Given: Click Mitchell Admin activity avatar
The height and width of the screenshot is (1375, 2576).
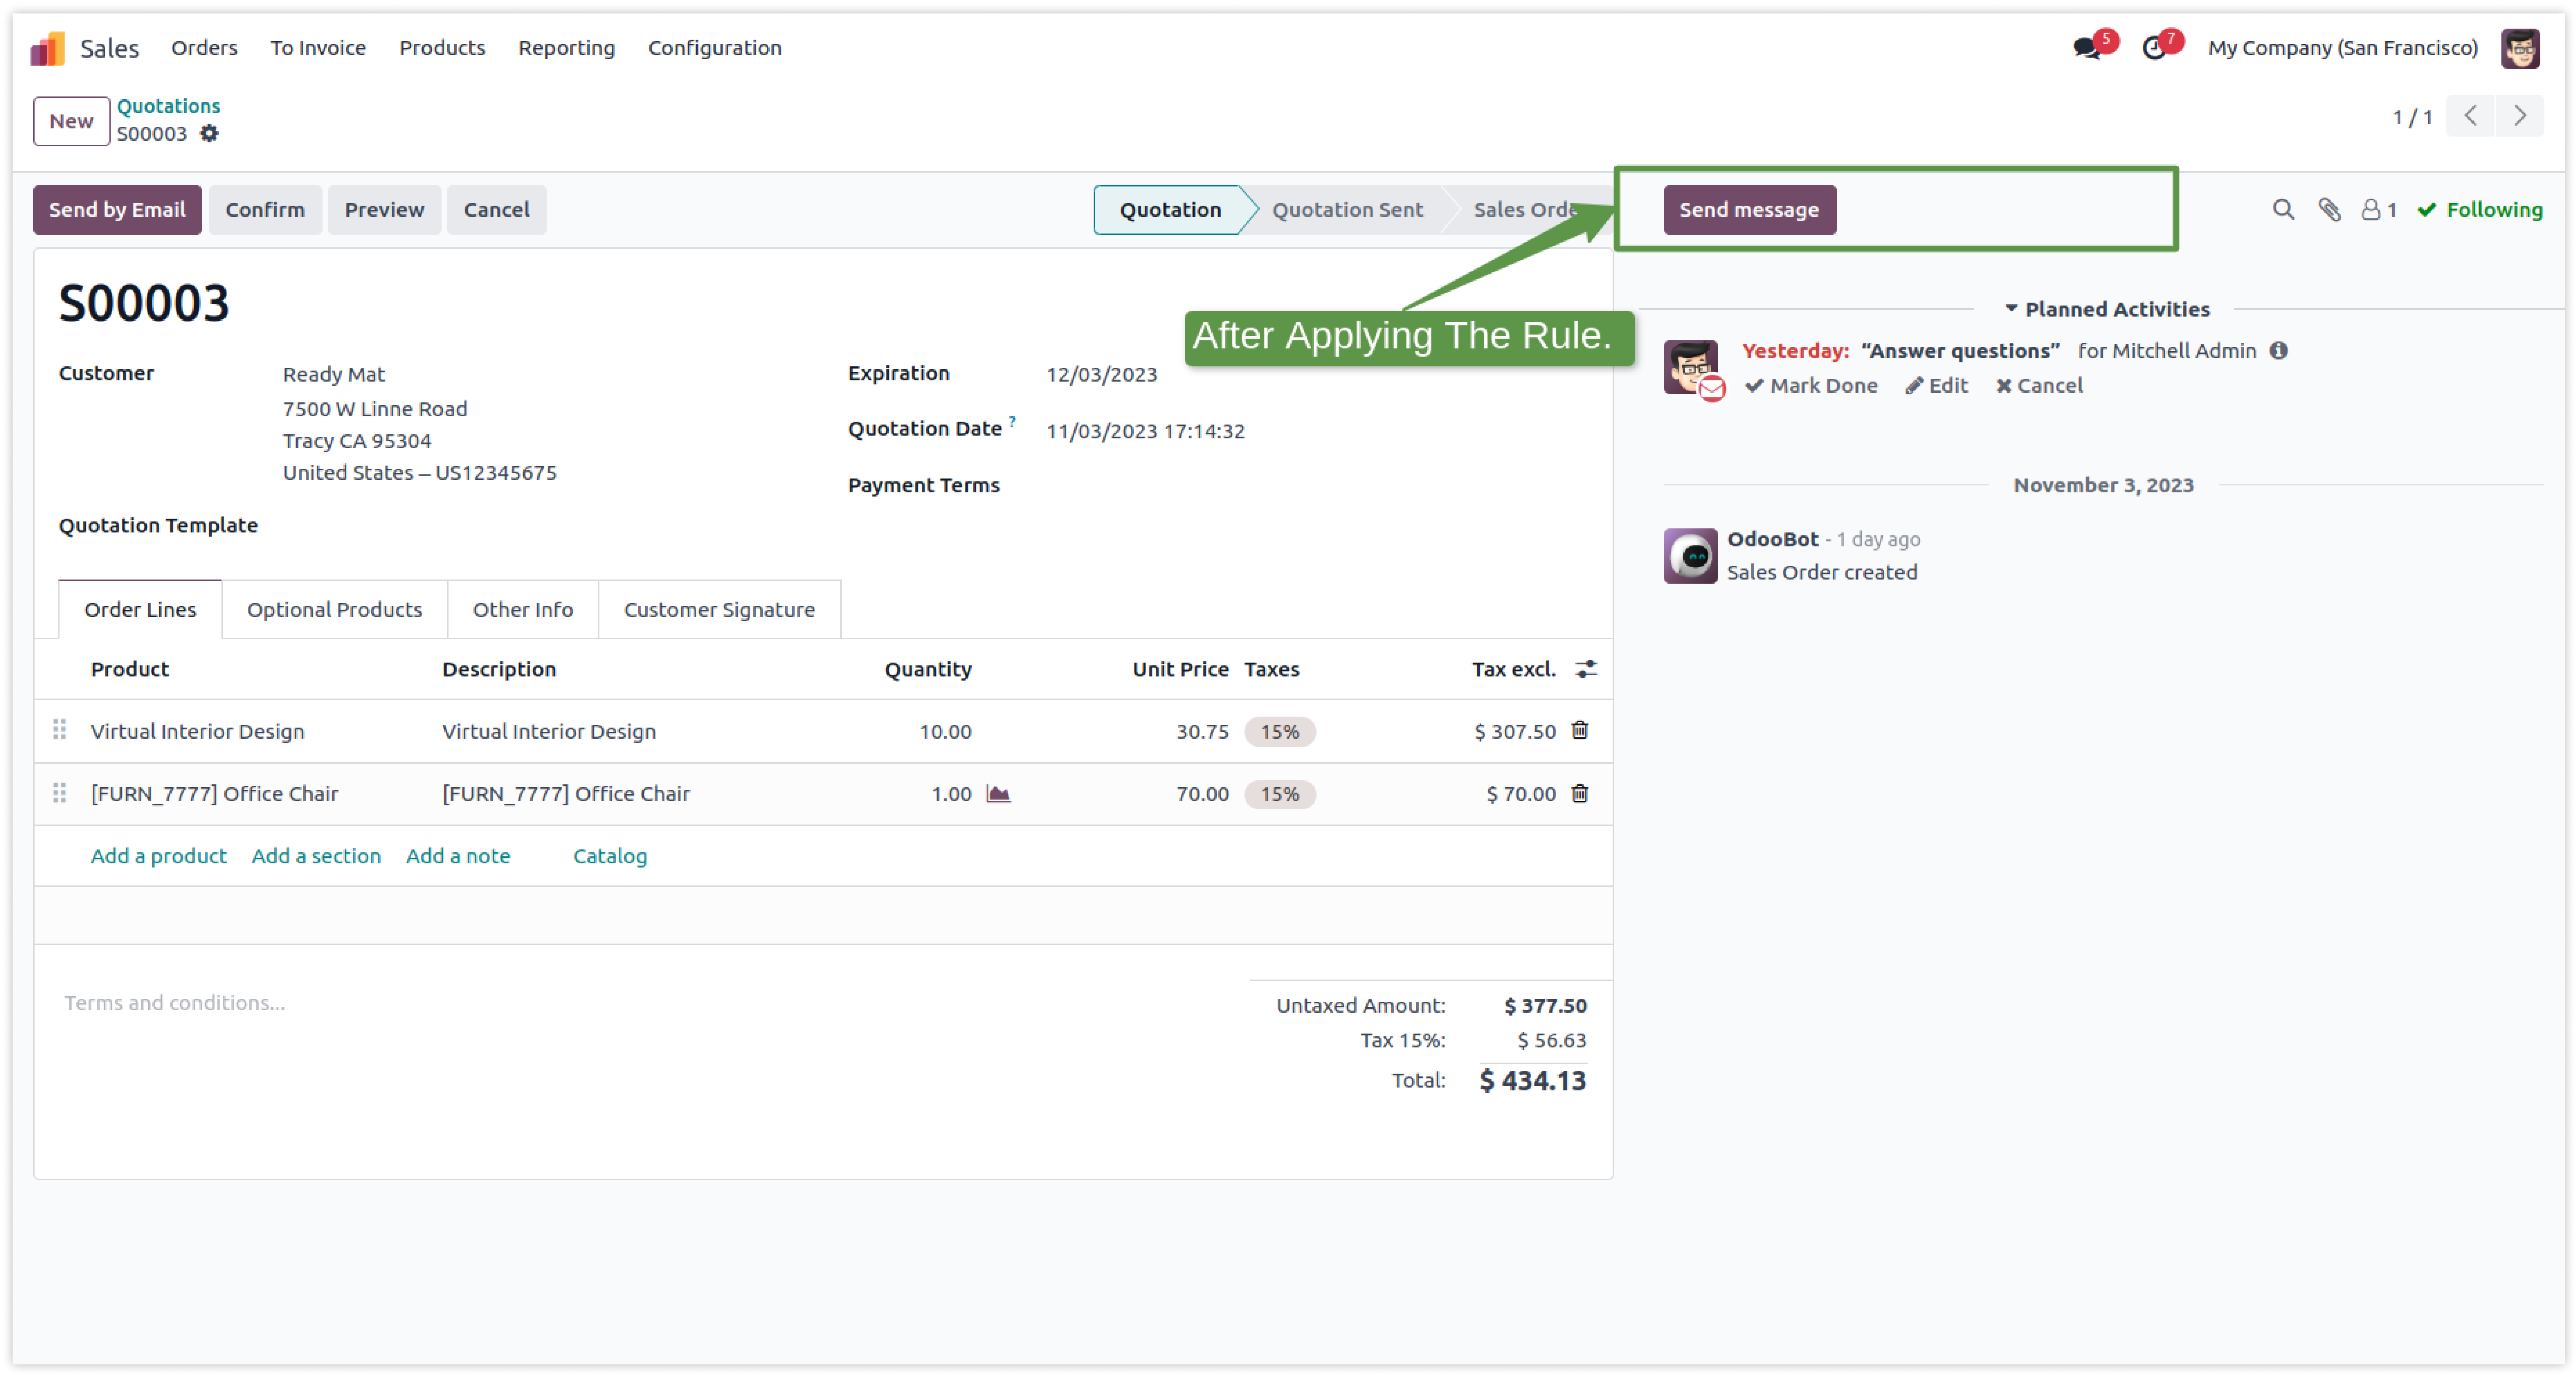Looking at the screenshot, I should tap(1690, 367).
